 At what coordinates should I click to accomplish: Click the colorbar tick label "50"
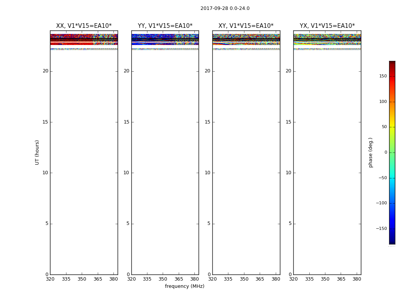pos(384,127)
